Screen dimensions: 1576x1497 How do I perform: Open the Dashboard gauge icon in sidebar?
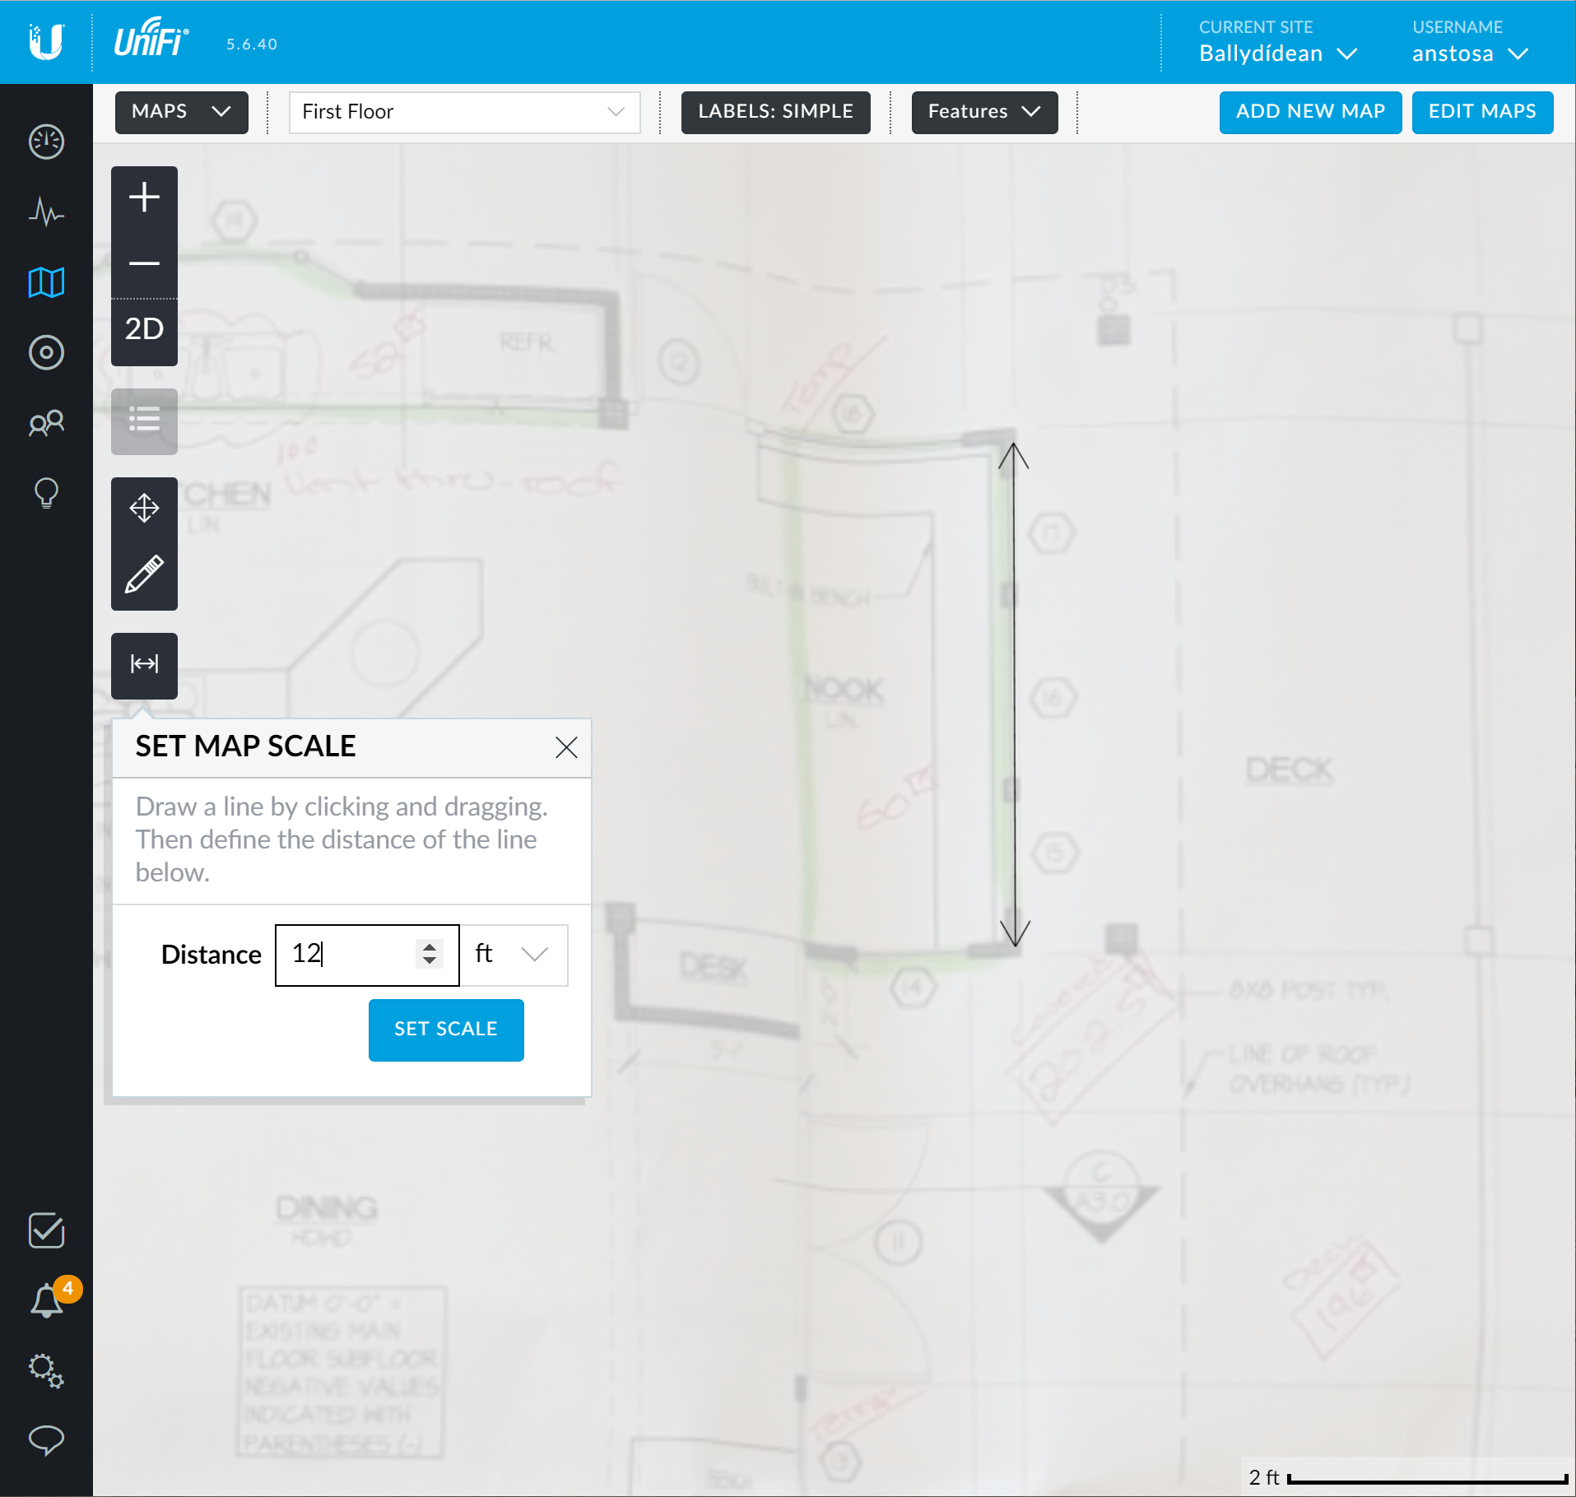pyautogui.click(x=46, y=142)
